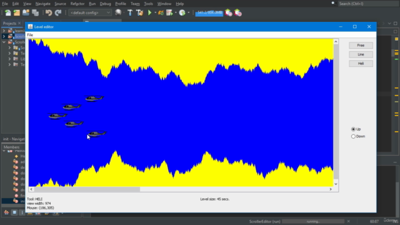Open the dropdown arrow beside the Profile Project icon
The width and height of the screenshot is (400, 225).
[x=189, y=12]
